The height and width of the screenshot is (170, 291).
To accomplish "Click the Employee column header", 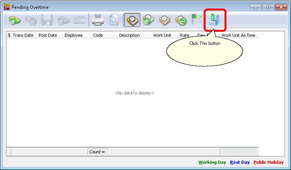I will click(x=73, y=35).
